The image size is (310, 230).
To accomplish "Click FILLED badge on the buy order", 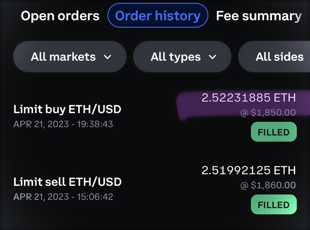I will [274, 132].
